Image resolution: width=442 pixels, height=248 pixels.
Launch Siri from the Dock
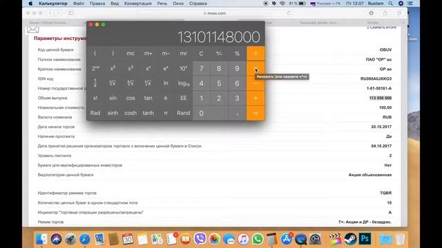click(56, 239)
